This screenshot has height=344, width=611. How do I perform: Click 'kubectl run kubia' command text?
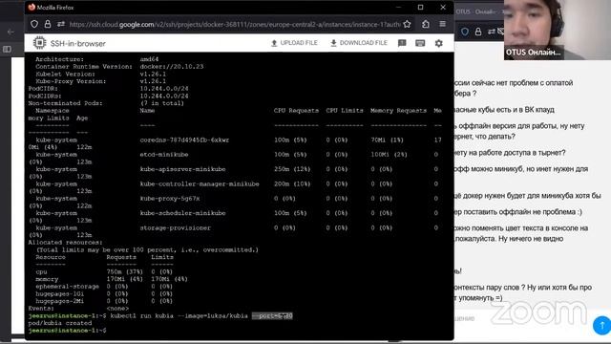click(142, 316)
